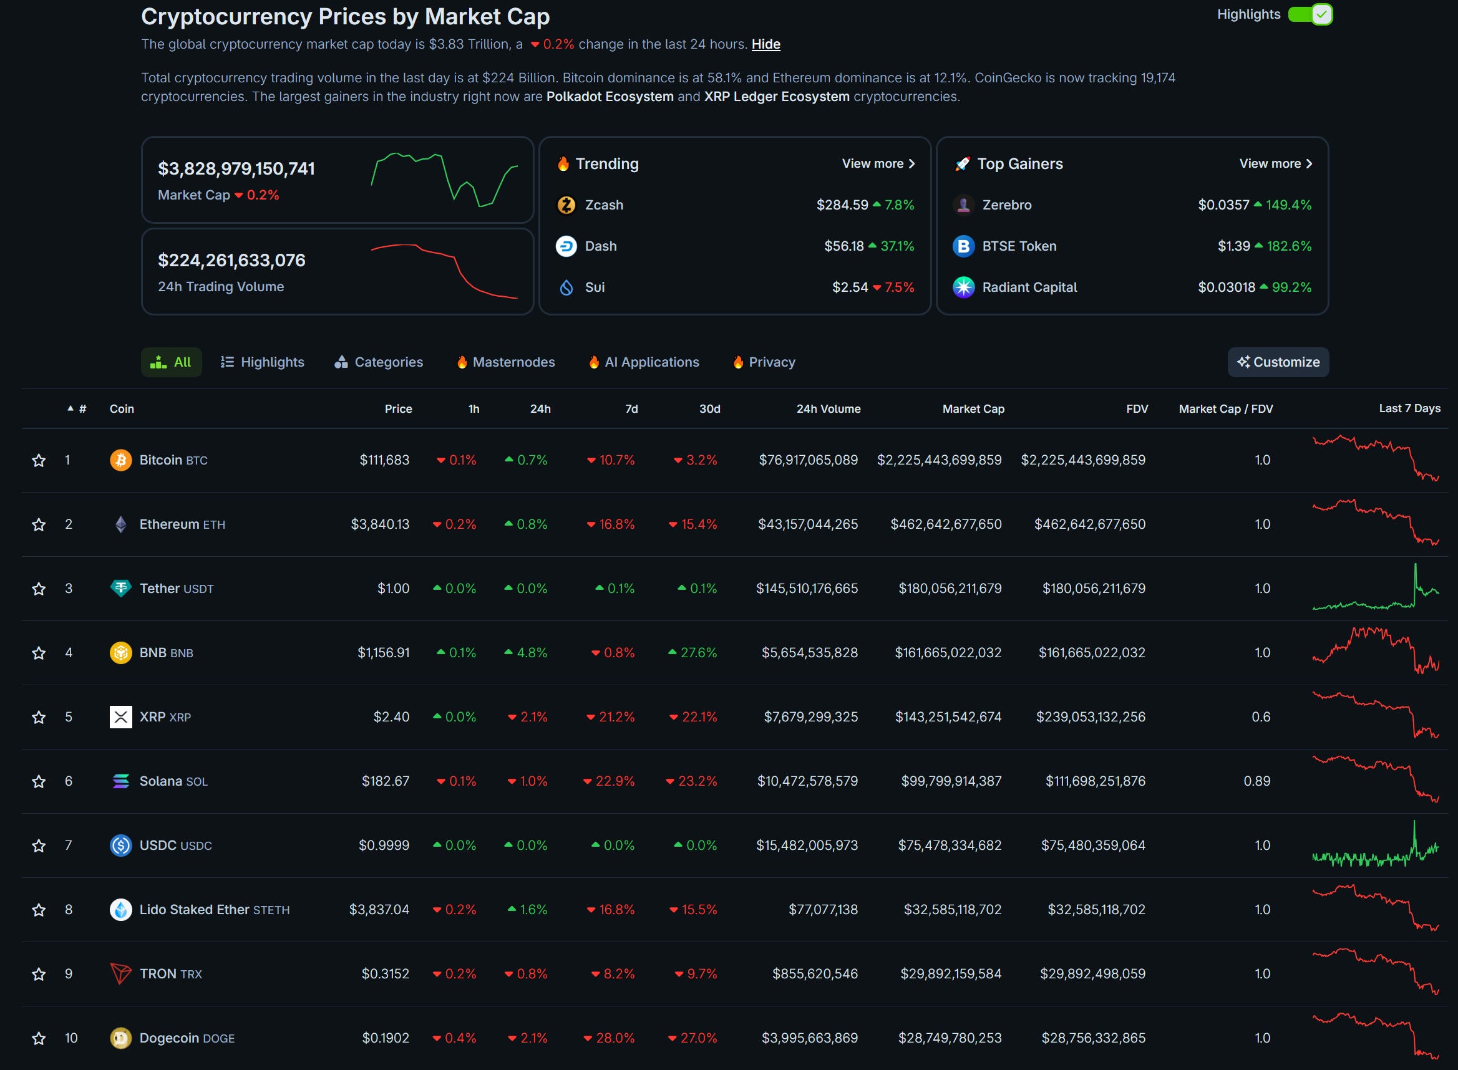Click the Customize button
Viewport: 1458px width, 1070px height.
tap(1277, 362)
